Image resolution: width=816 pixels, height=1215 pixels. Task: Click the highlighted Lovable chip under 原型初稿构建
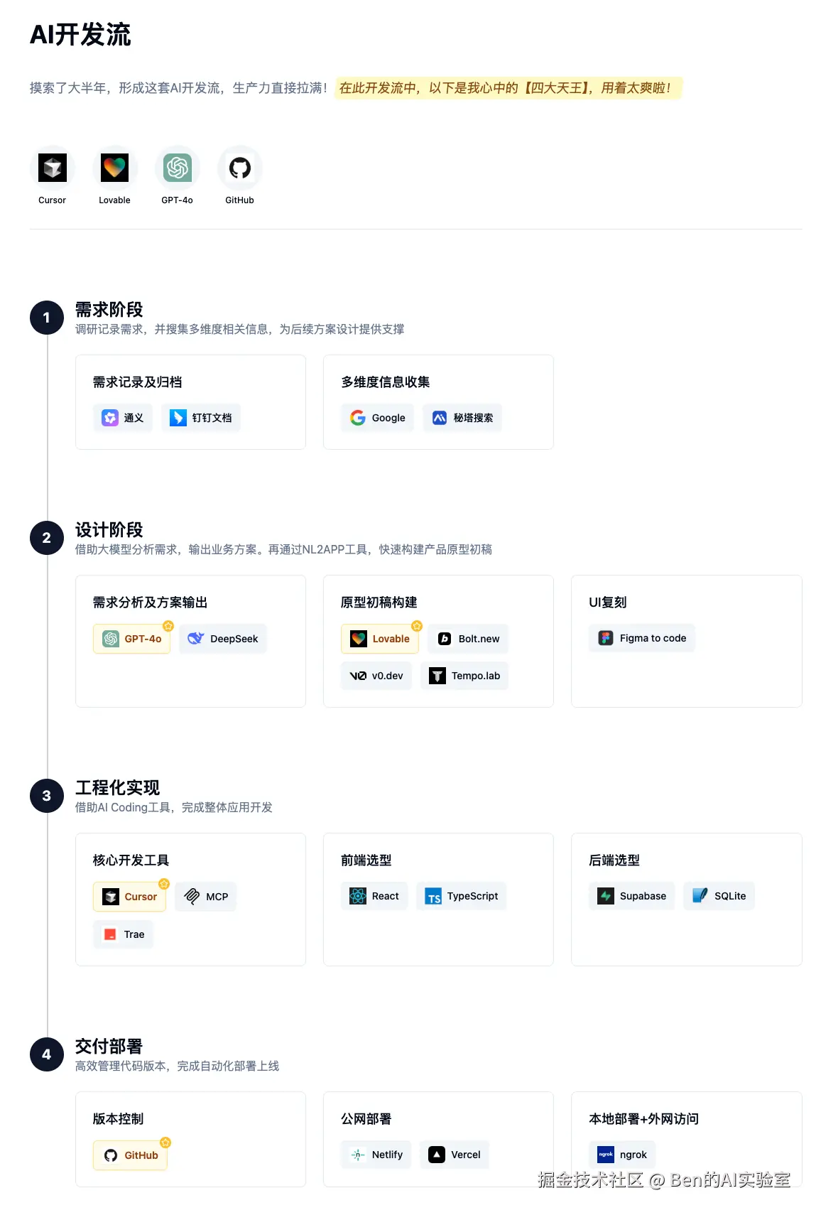click(380, 639)
